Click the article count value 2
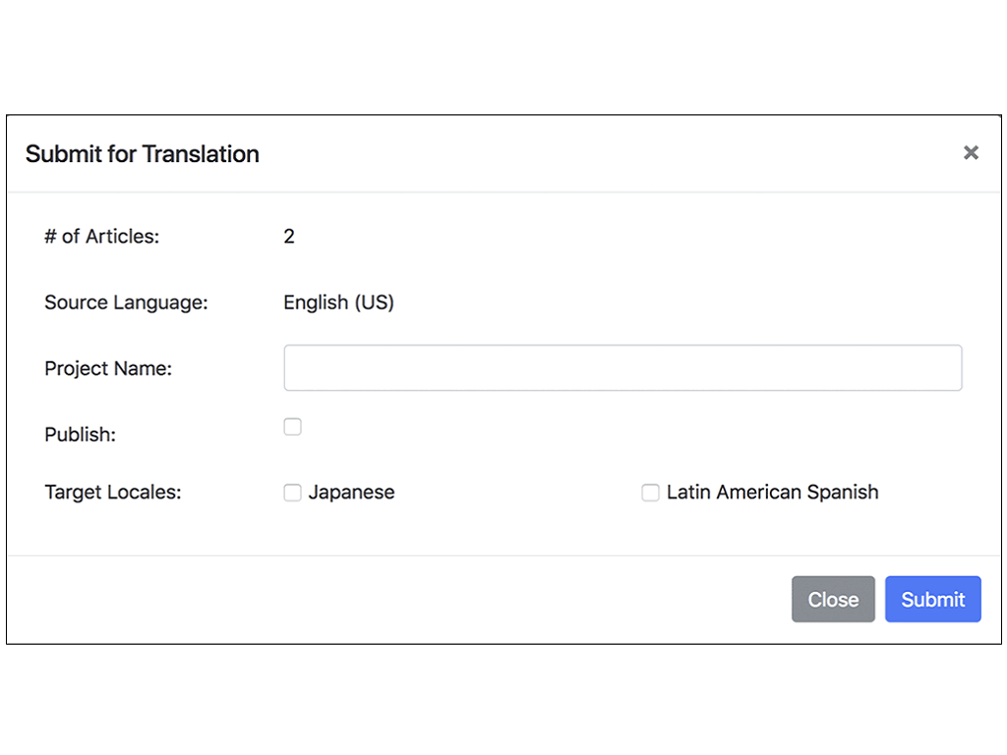The image size is (1007, 755). (289, 236)
